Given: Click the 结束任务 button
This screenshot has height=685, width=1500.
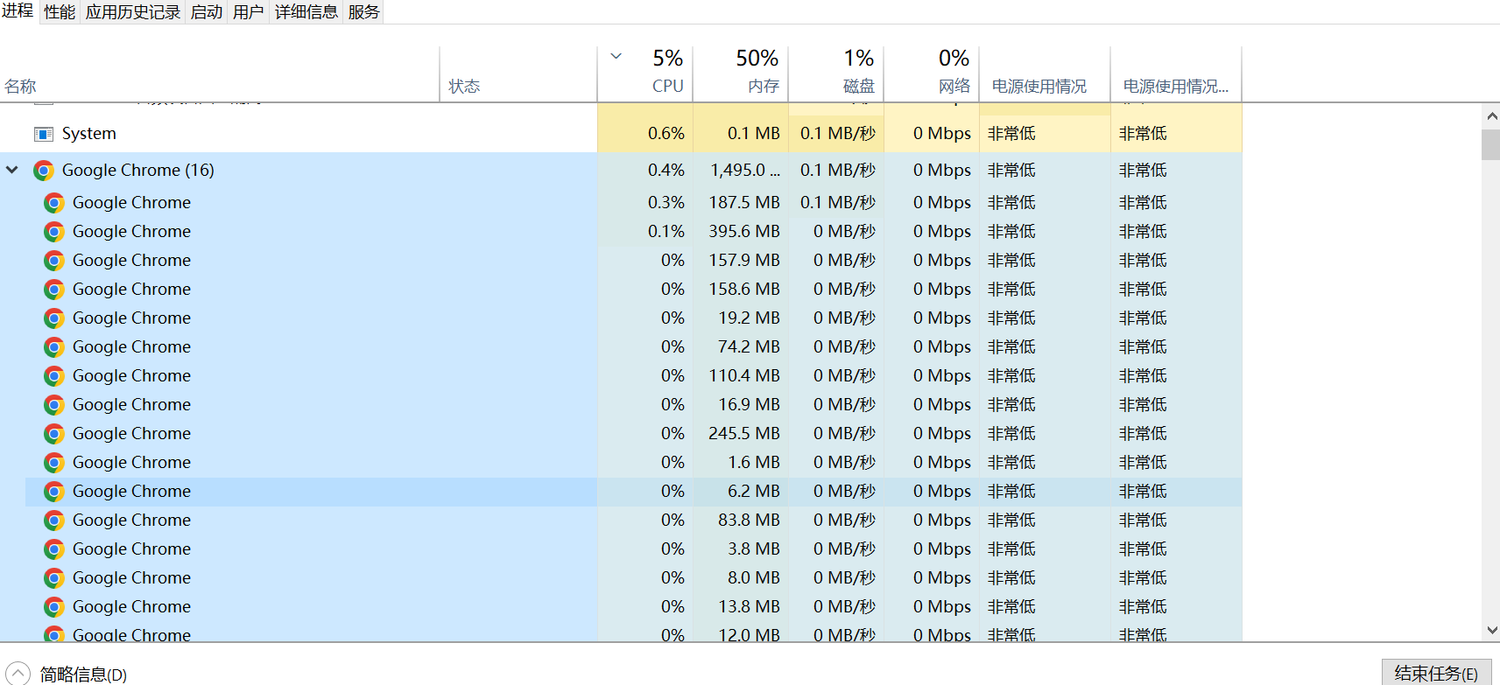Looking at the screenshot, I should (1435, 673).
